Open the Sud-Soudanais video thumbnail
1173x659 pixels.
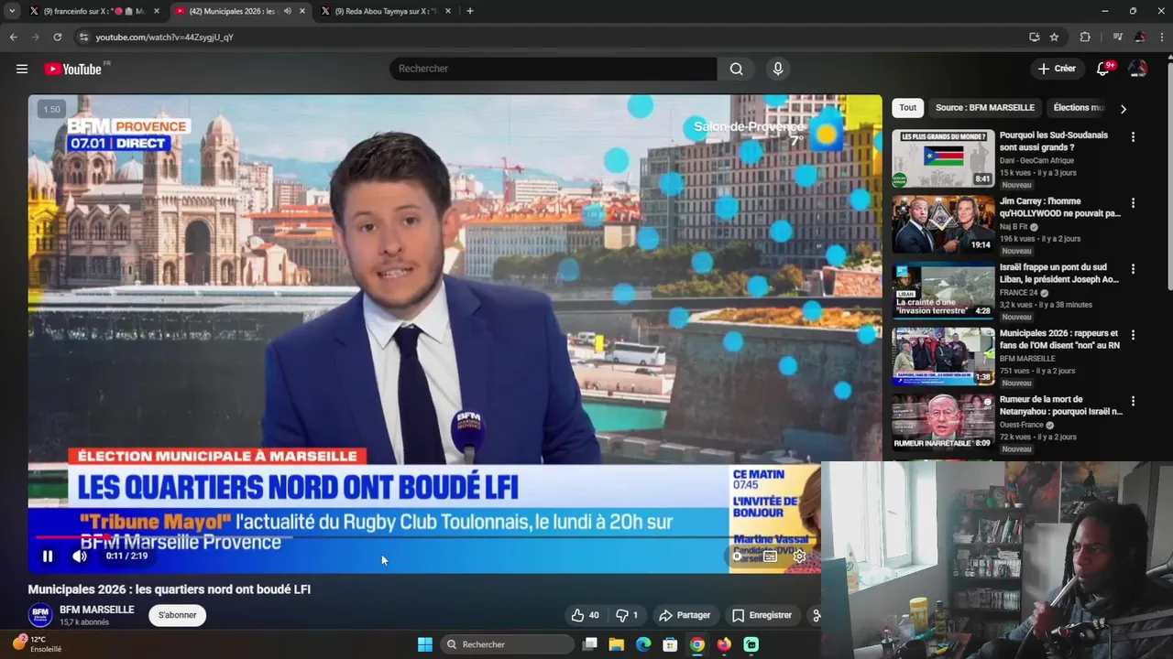(x=943, y=158)
